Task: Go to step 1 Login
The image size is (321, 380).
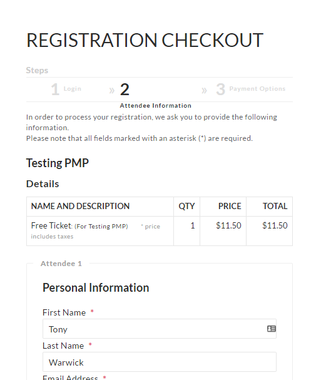Action: [x=66, y=89]
